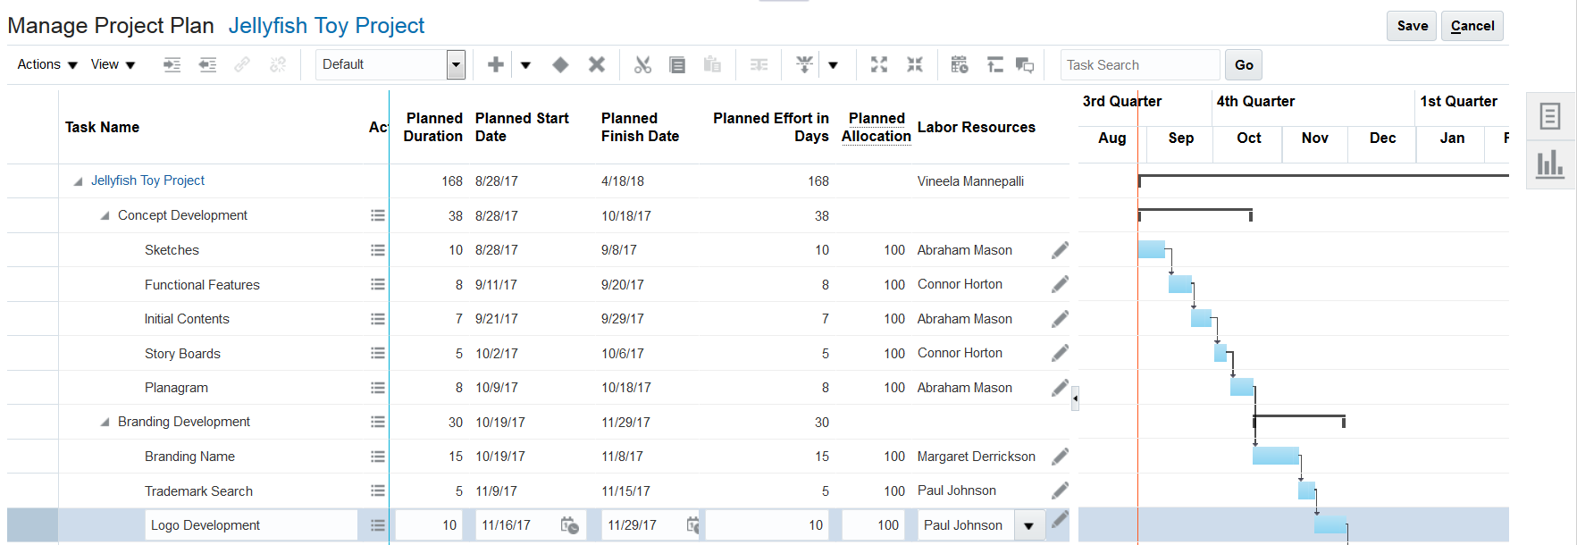Open the bar chart panel icon
The image size is (1577, 545).
[x=1550, y=164]
